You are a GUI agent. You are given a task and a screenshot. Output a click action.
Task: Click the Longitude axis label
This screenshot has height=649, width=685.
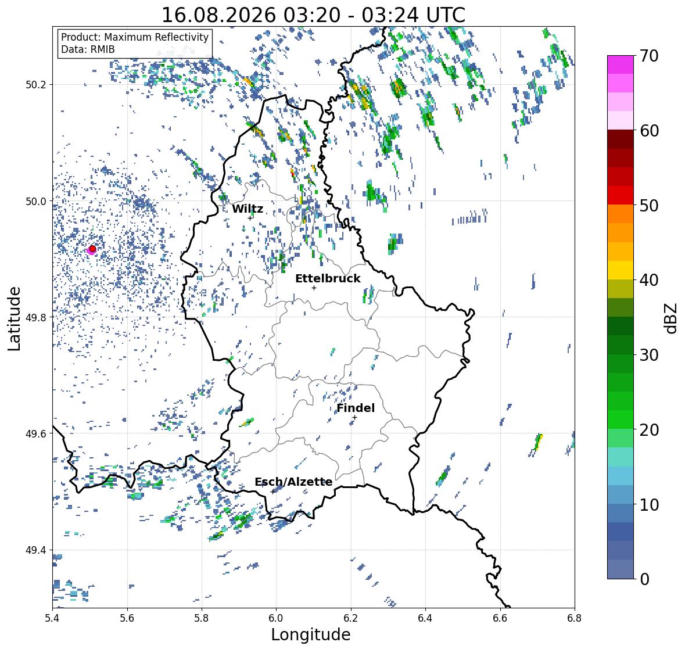pyautogui.click(x=311, y=634)
